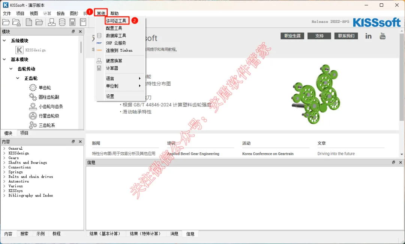This screenshot has height=244, width=405.
Task: Click the folder with lock toolbar icon
Action: (x=16, y=22)
